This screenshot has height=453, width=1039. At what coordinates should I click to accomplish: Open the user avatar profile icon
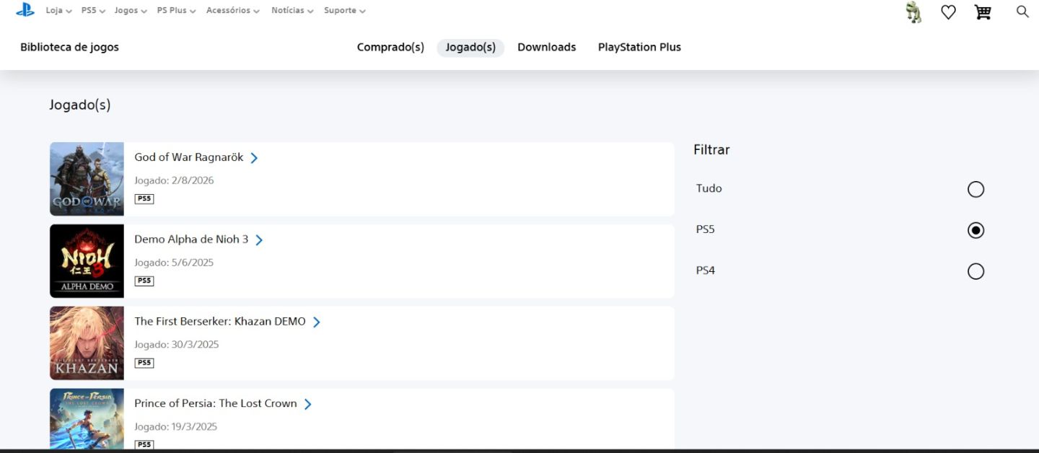pyautogui.click(x=914, y=12)
